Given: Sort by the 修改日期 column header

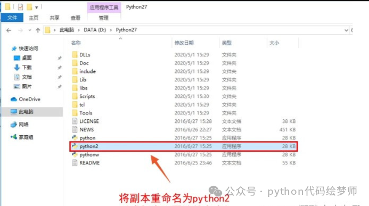Looking at the screenshot, I should click(184, 43).
